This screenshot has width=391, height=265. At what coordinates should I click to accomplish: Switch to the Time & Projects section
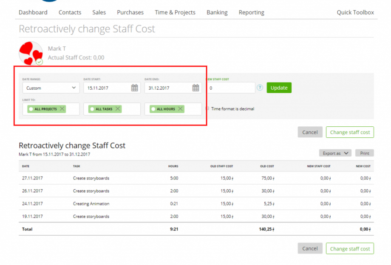(175, 12)
